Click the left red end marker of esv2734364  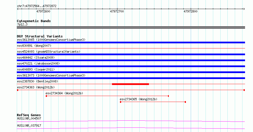tap(46, 96)
